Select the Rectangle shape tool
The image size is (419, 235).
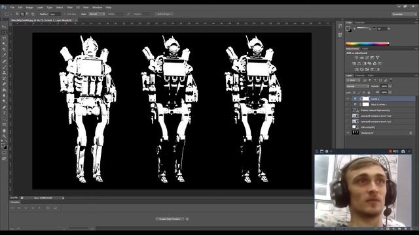tap(4, 125)
